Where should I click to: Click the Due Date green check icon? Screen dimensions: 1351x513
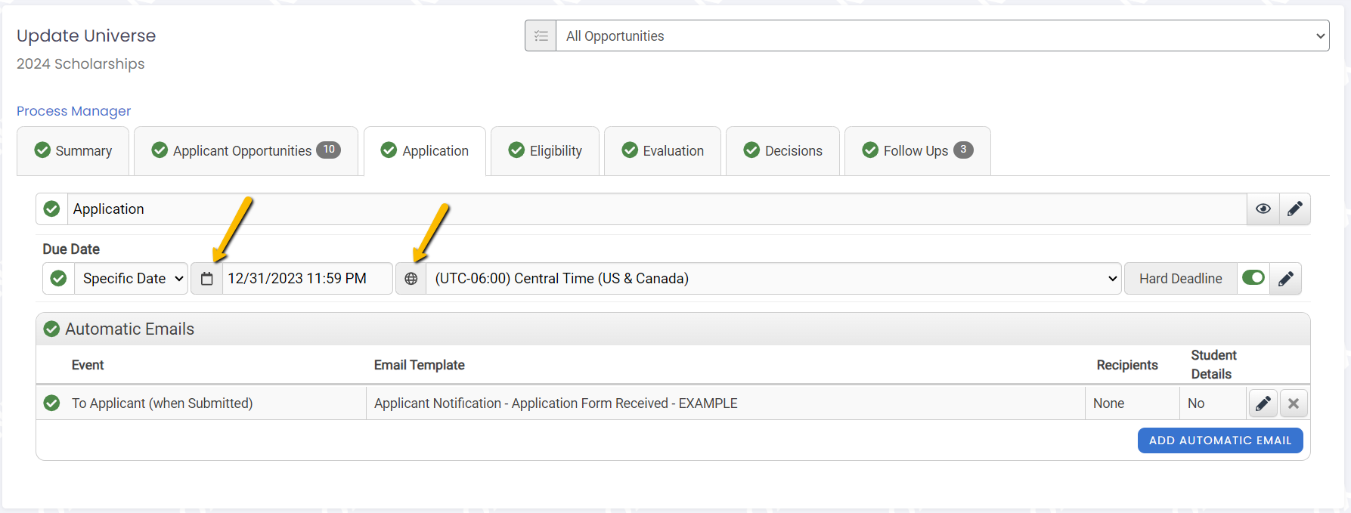[58, 278]
